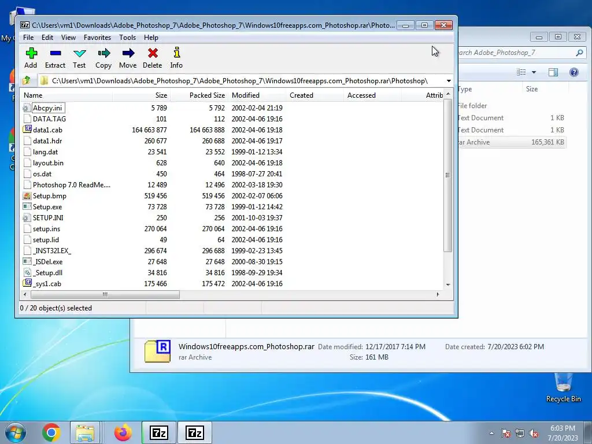Open the View menu
The height and width of the screenshot is (444, 592).
tap(68, 38)
